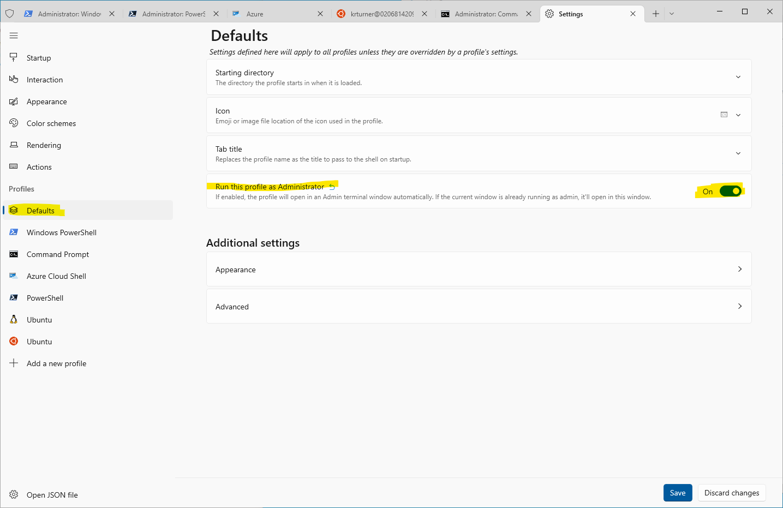783x508 pixels.
Task: Click the Color schemes palette icon
Action: 14,123
